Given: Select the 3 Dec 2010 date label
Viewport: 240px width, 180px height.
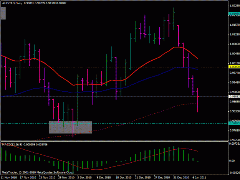Looking at the screenshot, I should coord(84,178).
